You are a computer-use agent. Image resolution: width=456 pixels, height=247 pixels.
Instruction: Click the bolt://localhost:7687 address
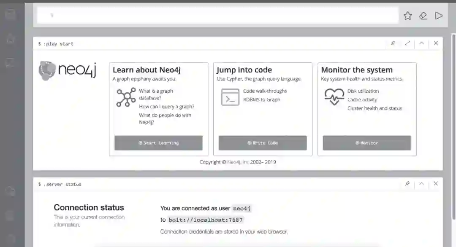tap(206, 220)
